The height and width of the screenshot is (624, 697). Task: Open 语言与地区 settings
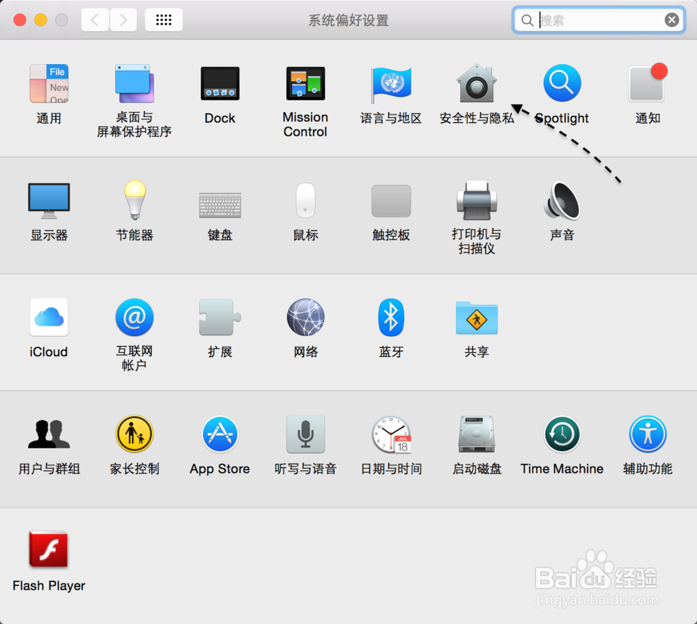[x=391, y=83]
